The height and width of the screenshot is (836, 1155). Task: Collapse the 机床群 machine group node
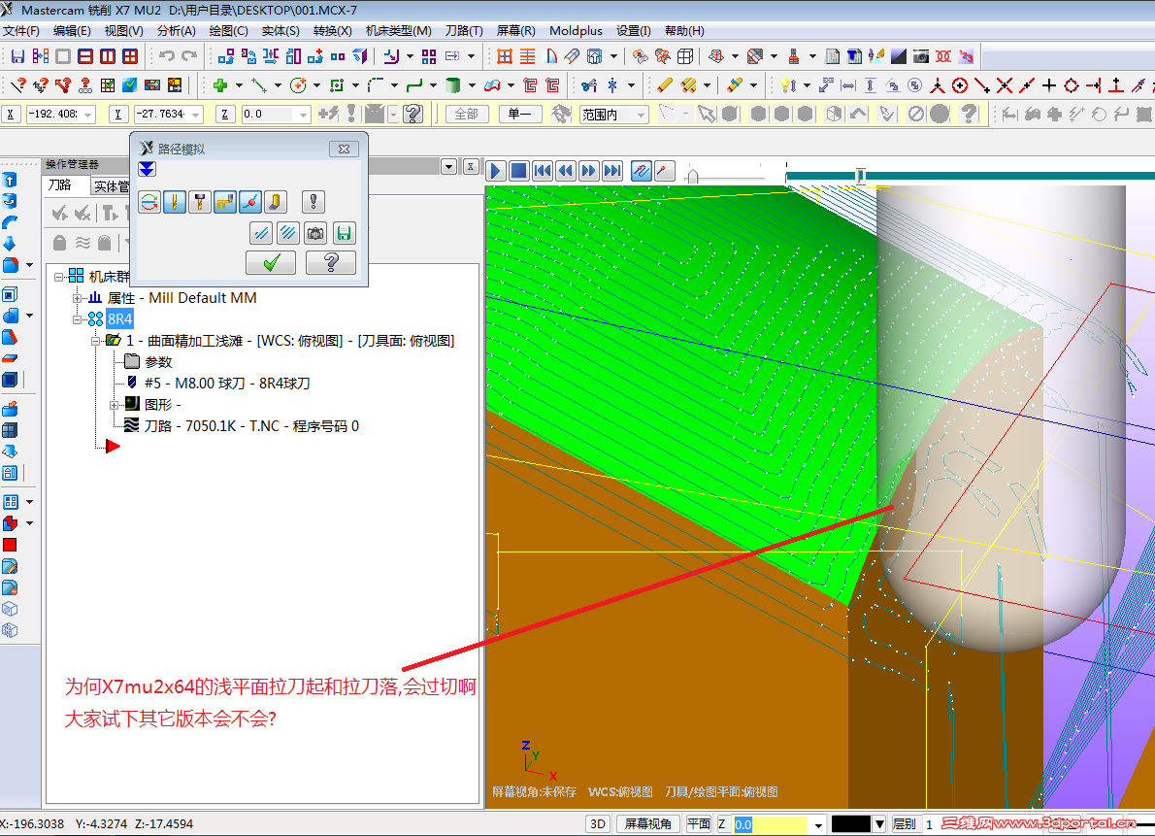(x=58, y=277)
